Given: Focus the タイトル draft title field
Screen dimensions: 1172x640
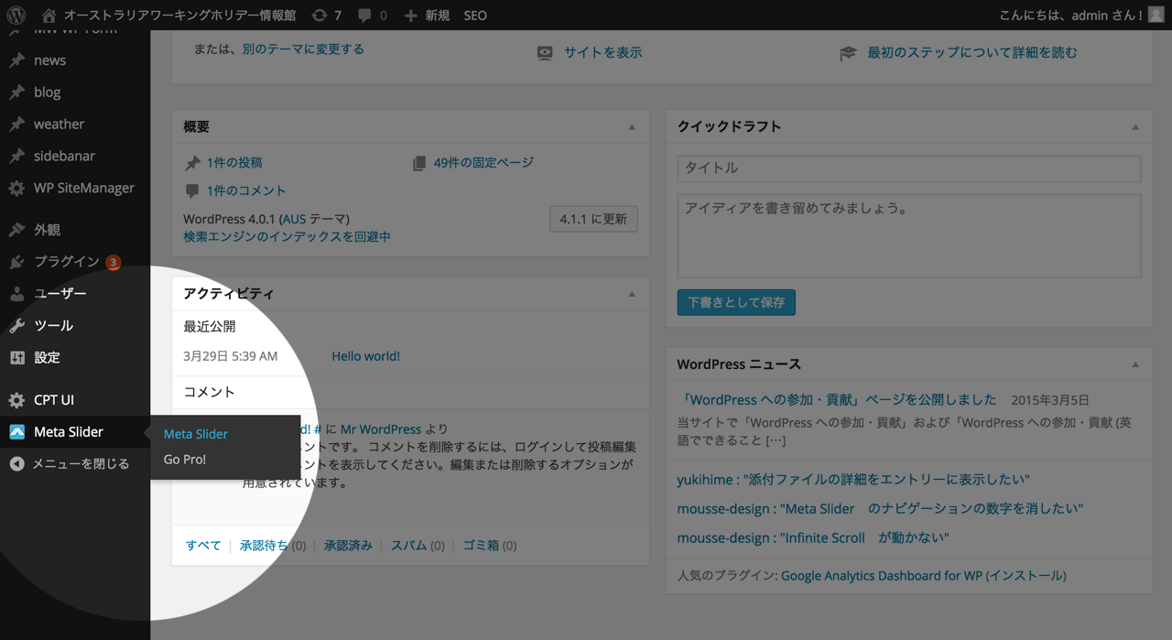Looking at the screenshot, I should coord(909,168).
